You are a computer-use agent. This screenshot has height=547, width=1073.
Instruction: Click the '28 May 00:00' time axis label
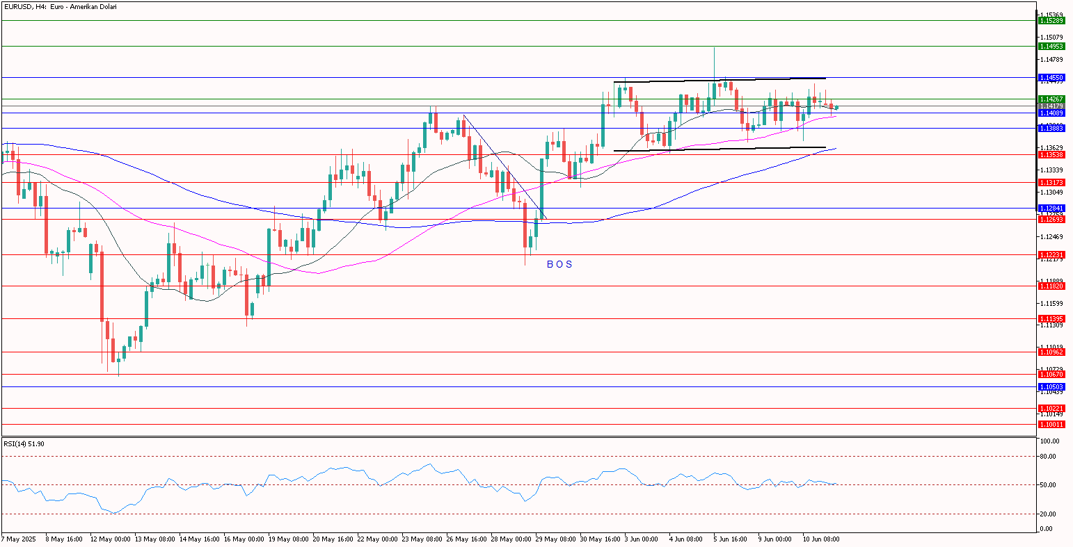coord(510,539)
